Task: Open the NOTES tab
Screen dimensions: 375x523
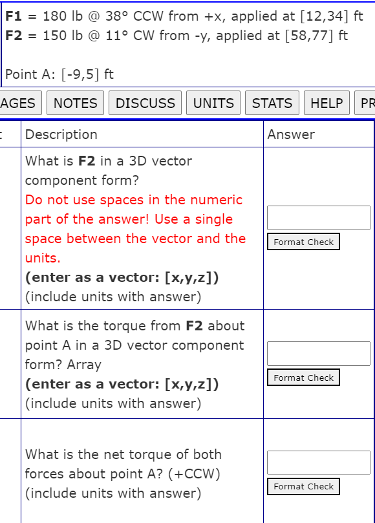Action: (74, 103)
